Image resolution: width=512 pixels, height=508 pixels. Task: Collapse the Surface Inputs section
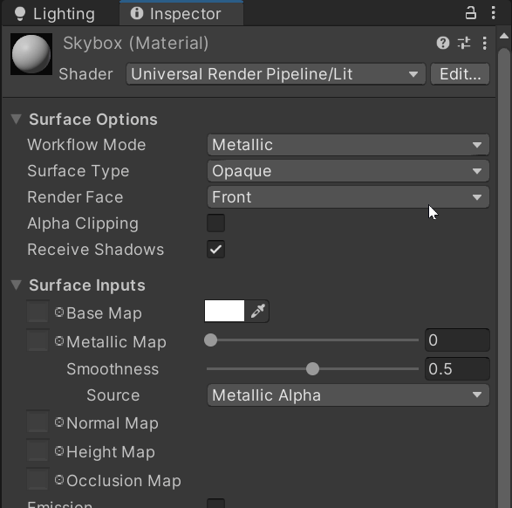point(16,285)
